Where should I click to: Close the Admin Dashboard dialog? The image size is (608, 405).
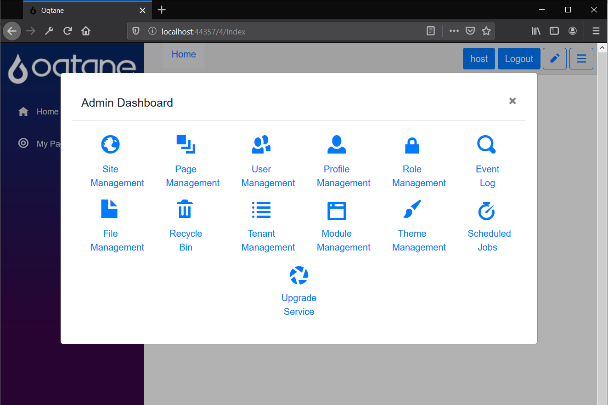click(512, 101)
